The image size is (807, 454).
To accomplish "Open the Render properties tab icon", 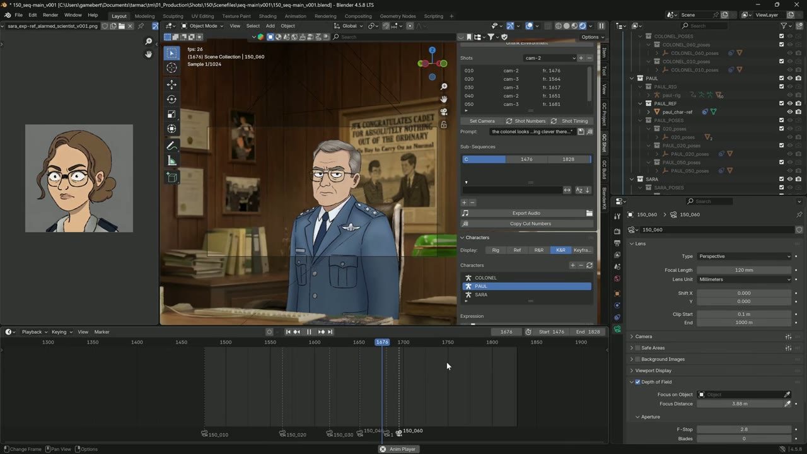I will [617, 231].
